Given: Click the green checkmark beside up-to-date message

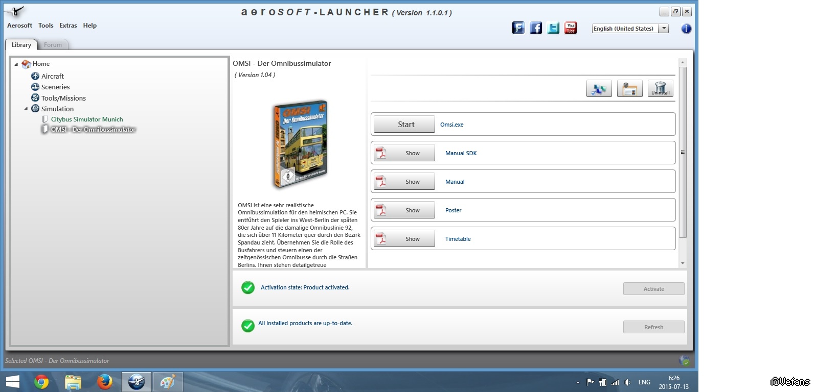Looking at the screenshot, I should pos(248,326).
